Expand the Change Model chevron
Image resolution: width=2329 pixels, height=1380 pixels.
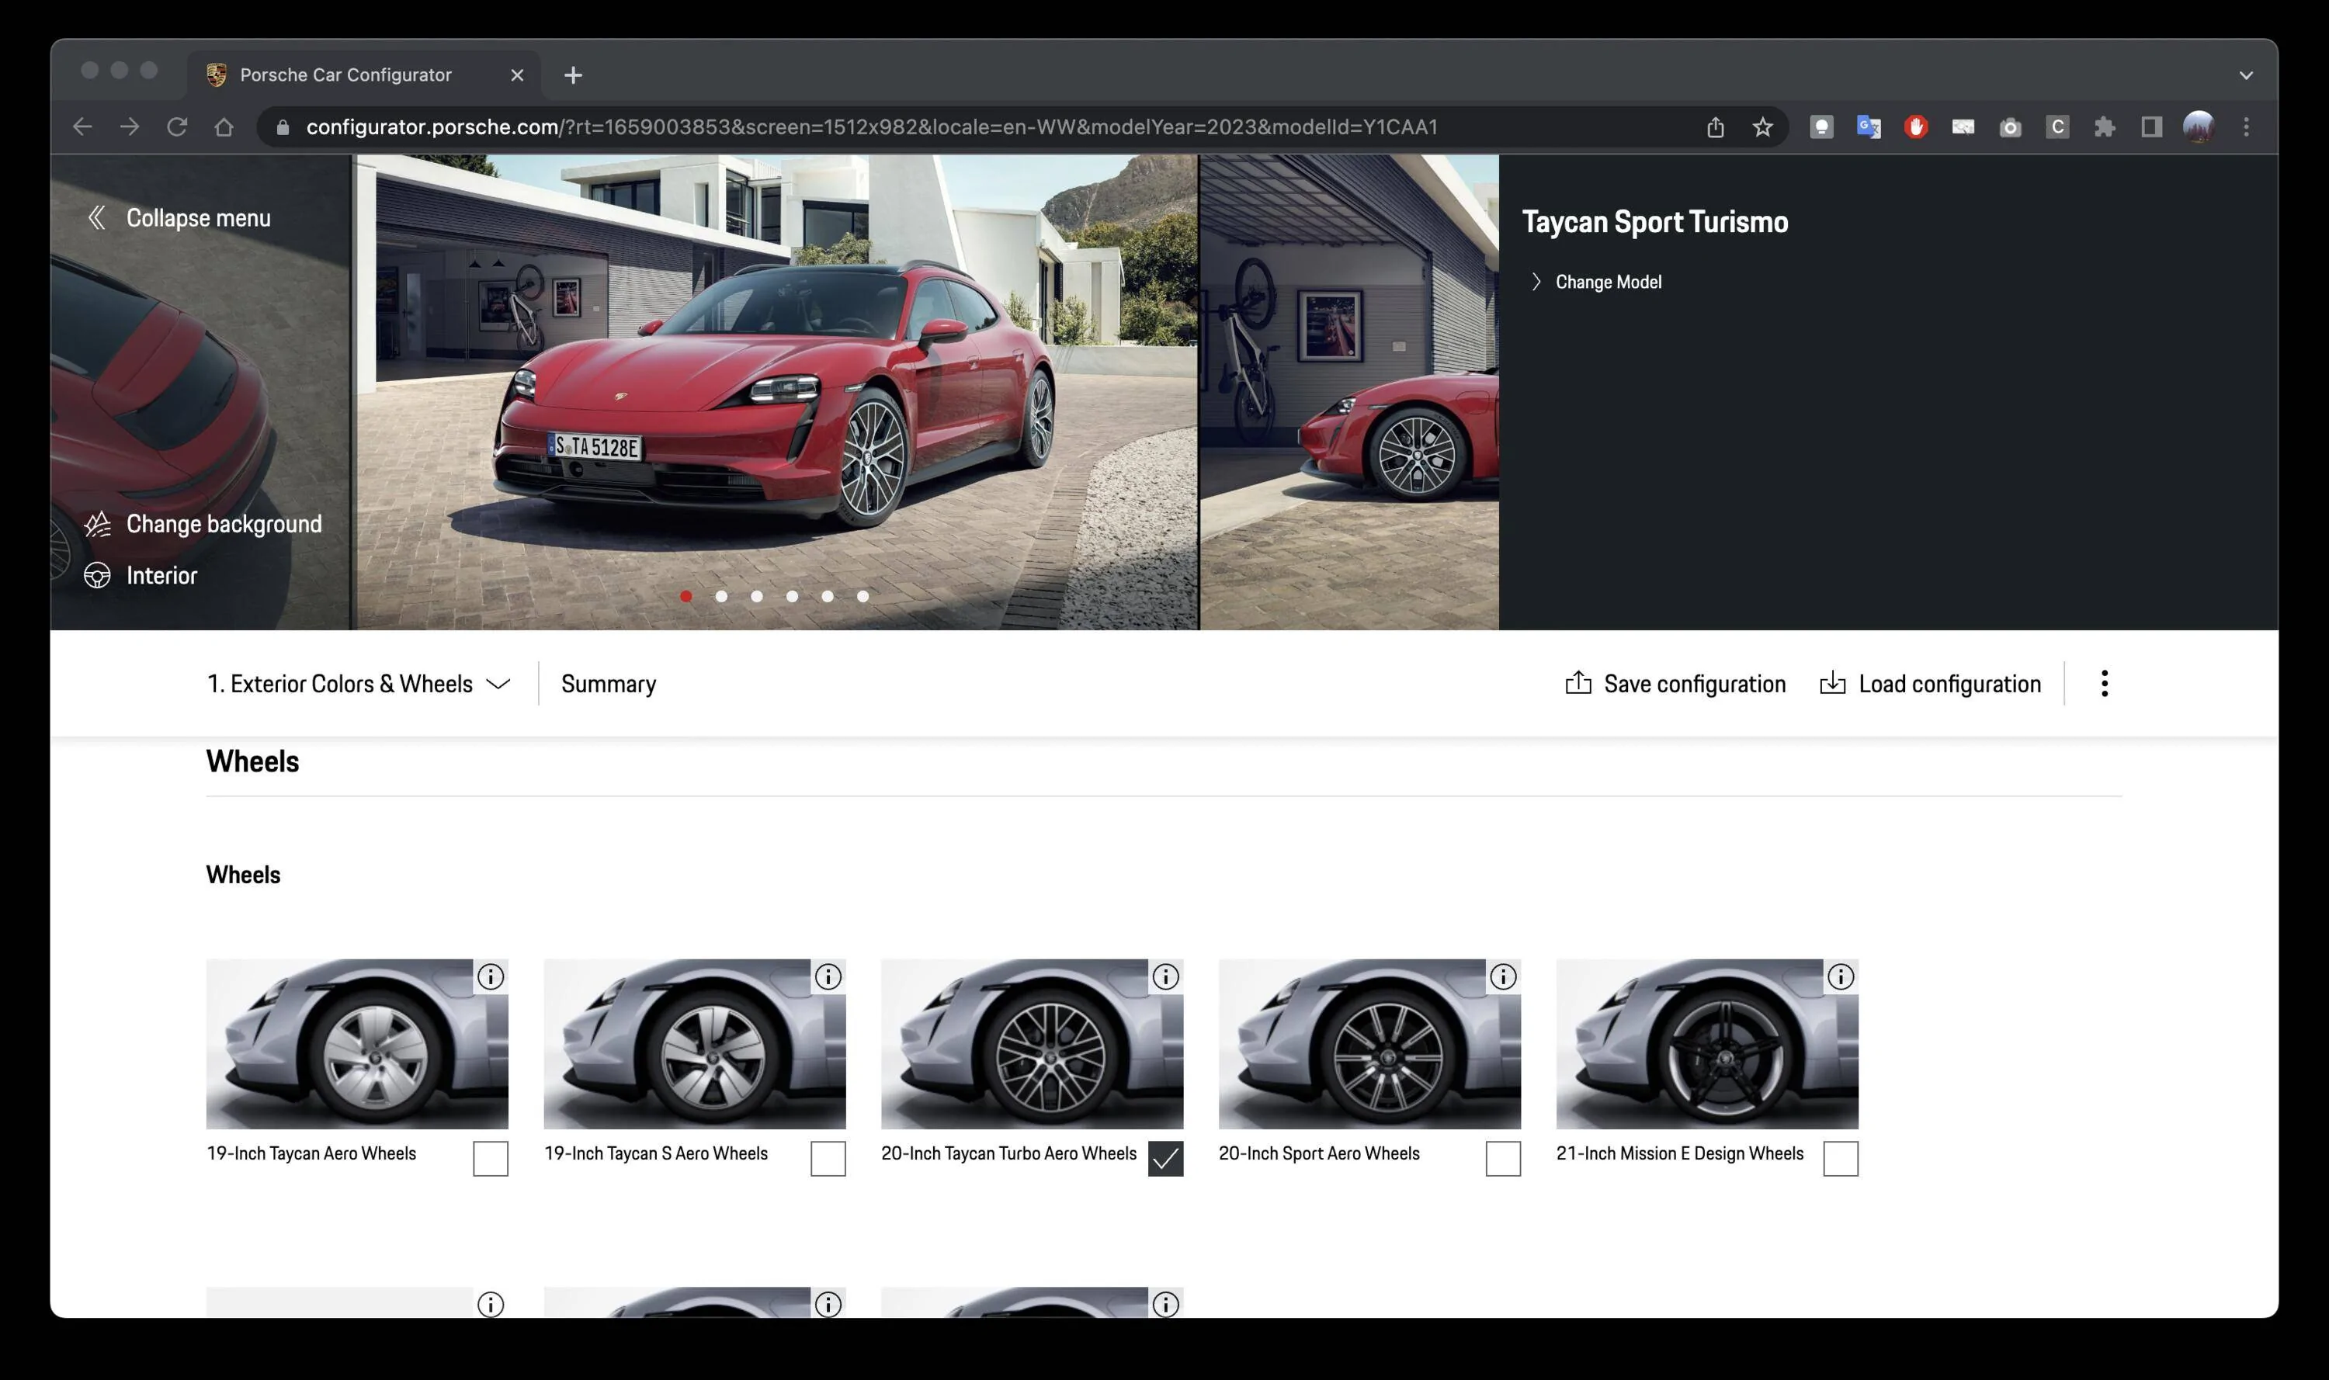tap(1536, 282)
